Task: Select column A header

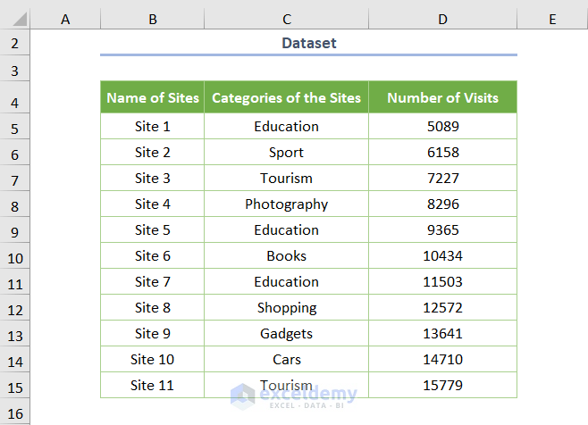Action: (65, 19)
